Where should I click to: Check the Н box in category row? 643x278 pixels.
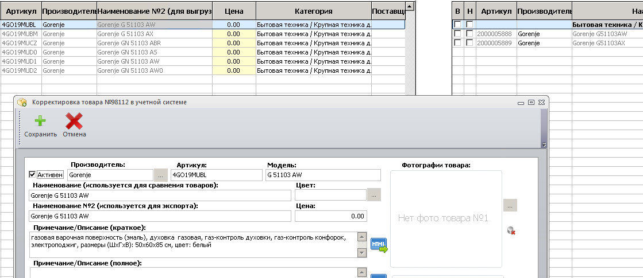click(470, 25)
